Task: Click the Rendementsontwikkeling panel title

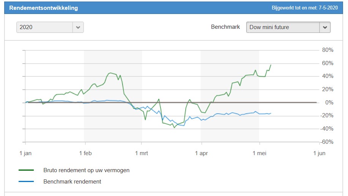Action: tap(43, 8)
